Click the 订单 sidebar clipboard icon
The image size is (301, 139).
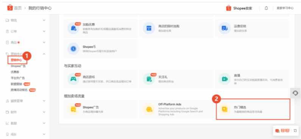point(8,31)
